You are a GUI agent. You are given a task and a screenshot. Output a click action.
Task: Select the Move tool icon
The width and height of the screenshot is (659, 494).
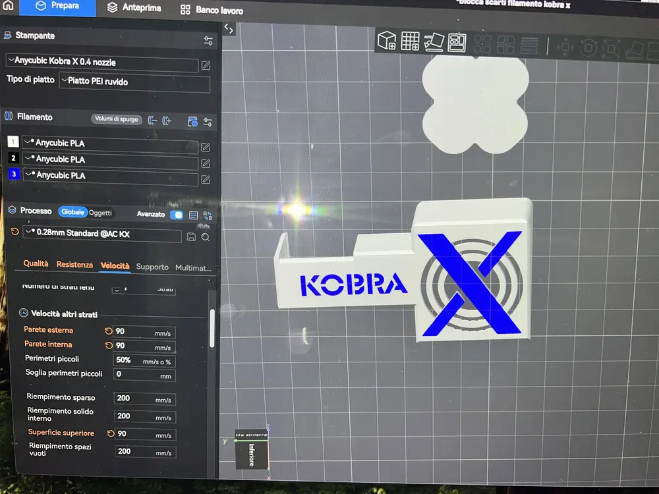(x=565, y=47)
